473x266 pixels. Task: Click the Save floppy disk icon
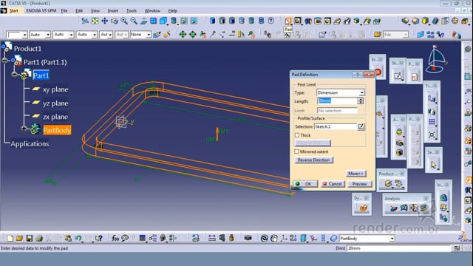(30, 238)
